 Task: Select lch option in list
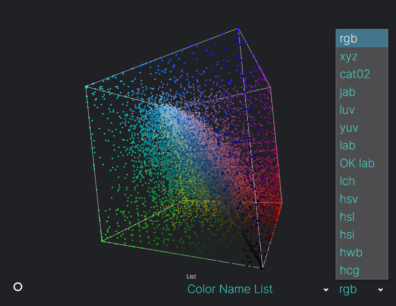[362, 181]
